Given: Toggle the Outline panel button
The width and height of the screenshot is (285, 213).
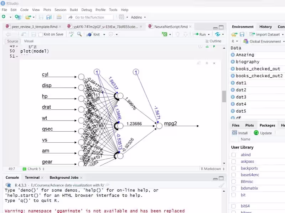Looking at the screenshot, I should 213,41.
